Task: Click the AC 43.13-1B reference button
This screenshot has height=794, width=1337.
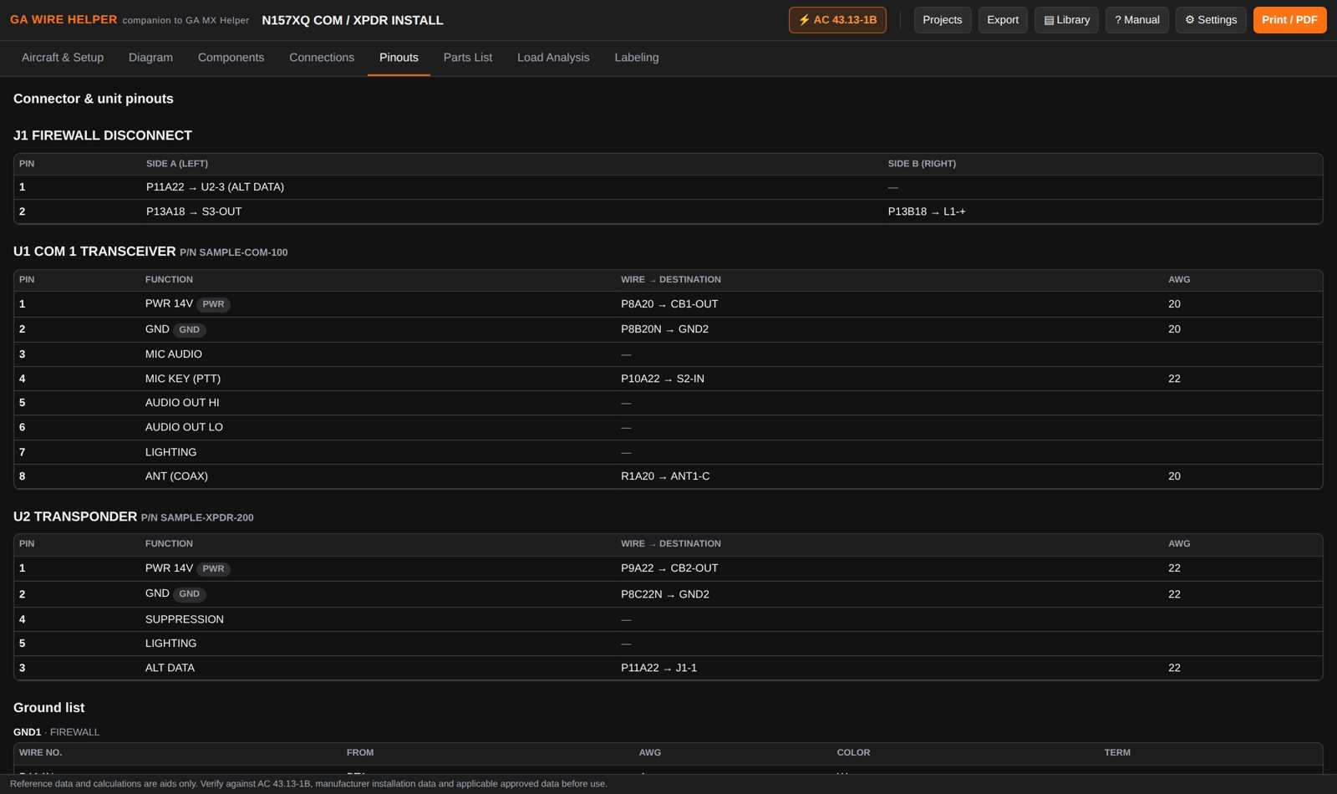Action: point(837,20)
